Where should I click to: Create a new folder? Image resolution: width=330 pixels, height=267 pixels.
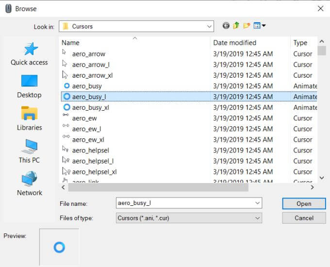(x=247, y=26)
